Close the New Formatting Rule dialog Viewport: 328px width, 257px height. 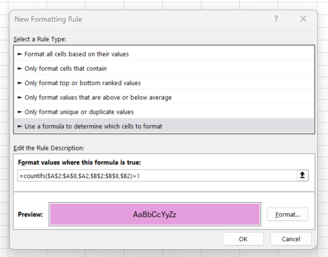tap(303, 19)
